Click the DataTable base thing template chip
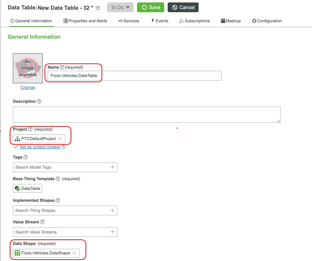 [27, 189]
